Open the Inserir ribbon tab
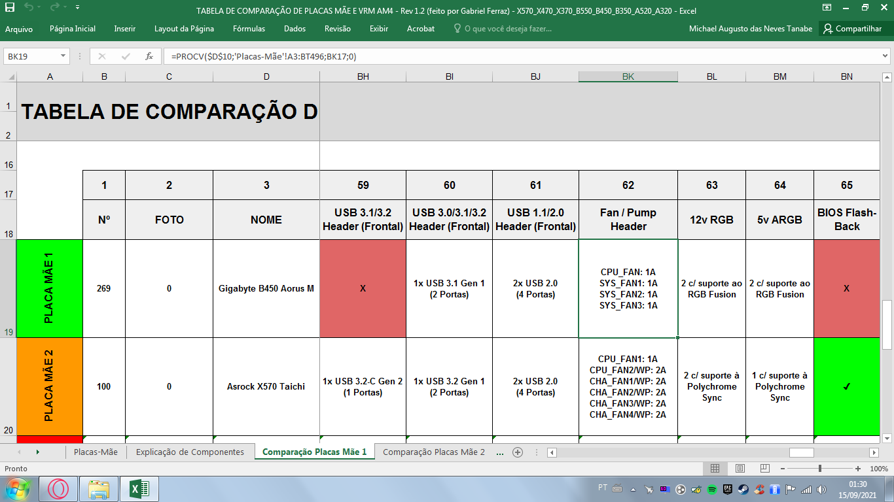This screenshot has width=894, height=502. point(125,29)
